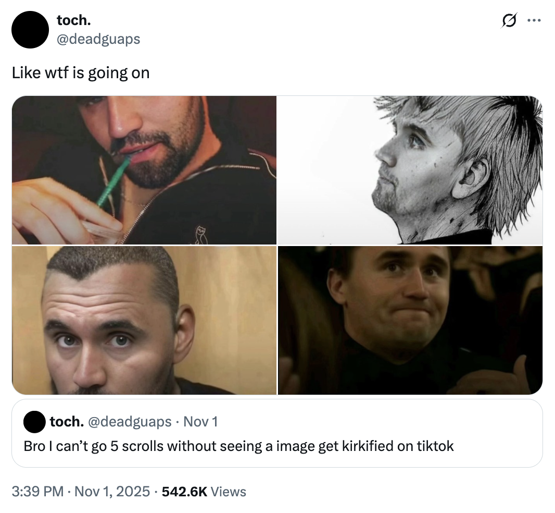The height and width of the screenshot is (513, 555).
Task: Click the '542.6K Views' count
Action: (204, 491)
